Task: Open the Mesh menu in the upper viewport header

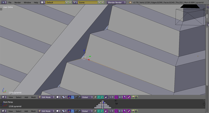Action: [x=33, y=97]
